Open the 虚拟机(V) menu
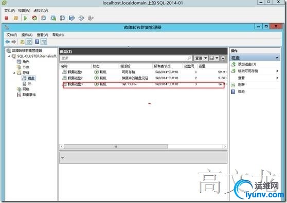This screenshot has width=287, height=203. (41, 11)
